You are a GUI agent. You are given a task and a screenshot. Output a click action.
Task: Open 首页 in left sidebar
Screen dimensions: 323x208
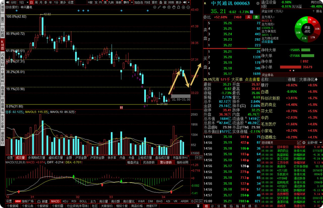(x=3, y=20)
